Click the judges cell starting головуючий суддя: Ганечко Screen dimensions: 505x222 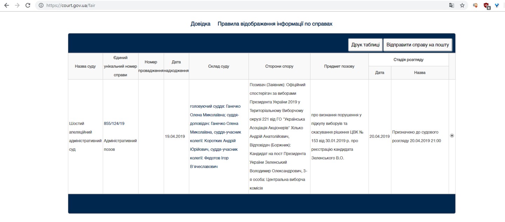pos(219,136)
